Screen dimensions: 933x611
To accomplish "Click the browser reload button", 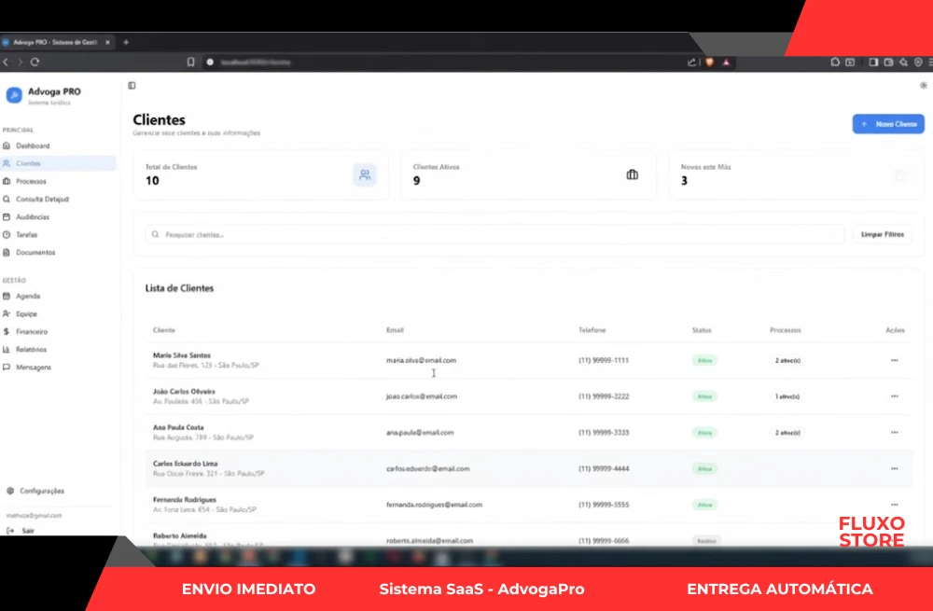I will (35, 62).
